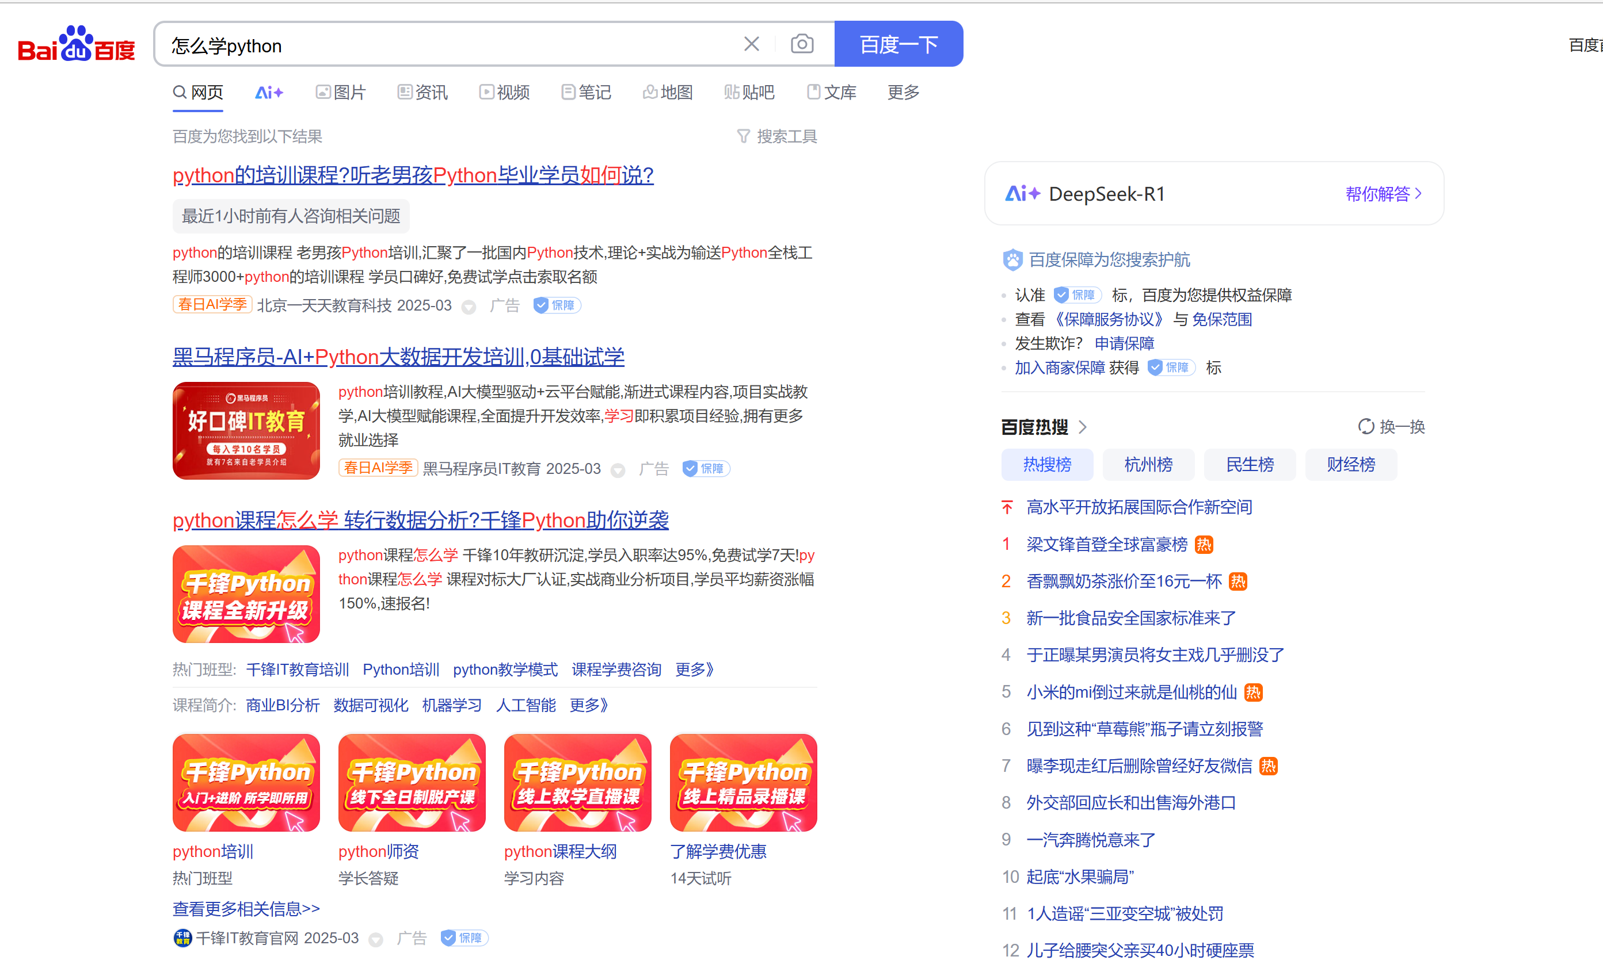Open 查看更多相关信息 link
The image size is (1603, 968).
[x=246, y=908]
